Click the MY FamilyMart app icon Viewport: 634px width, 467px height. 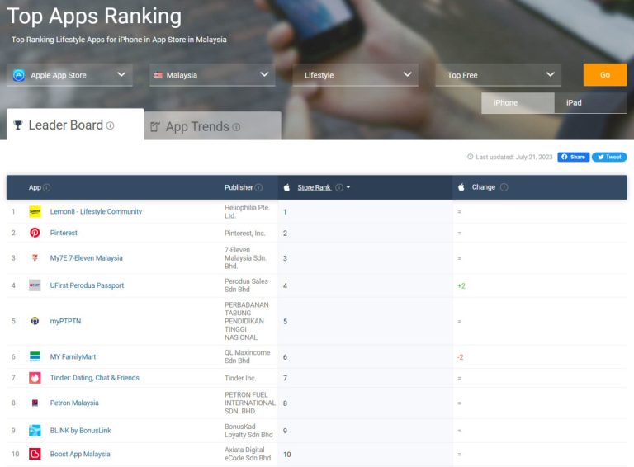pos(35,356)
